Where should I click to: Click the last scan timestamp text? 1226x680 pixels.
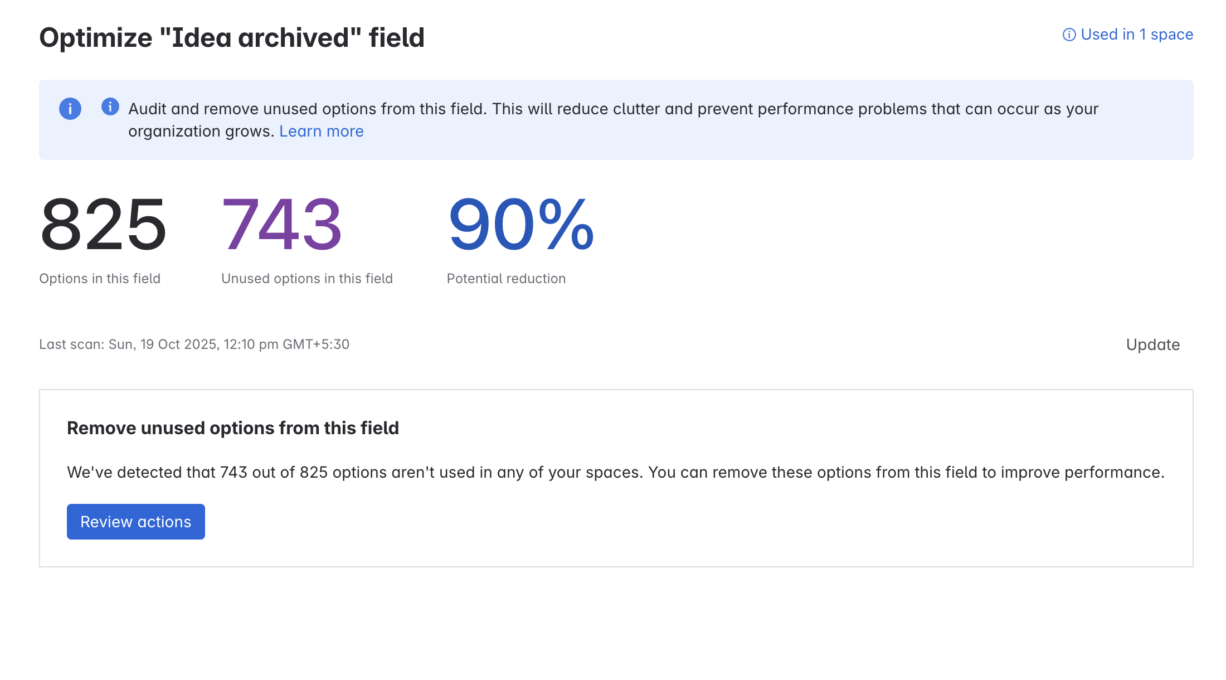pyautogui.click(x=194, y=344)
